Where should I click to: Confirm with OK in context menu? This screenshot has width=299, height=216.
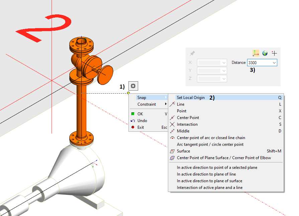pyautogui.click(x=140, y=114)
